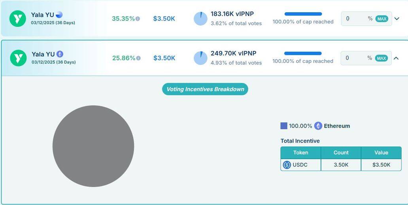Click the blue Ethereum legend color square
The width and height of the screenshot is (408, 205).
coord(284,126)
